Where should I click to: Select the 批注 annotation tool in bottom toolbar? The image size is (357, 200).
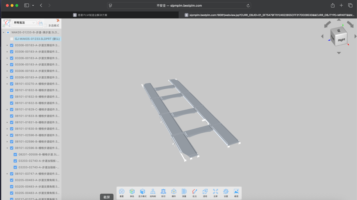point(195,193)
